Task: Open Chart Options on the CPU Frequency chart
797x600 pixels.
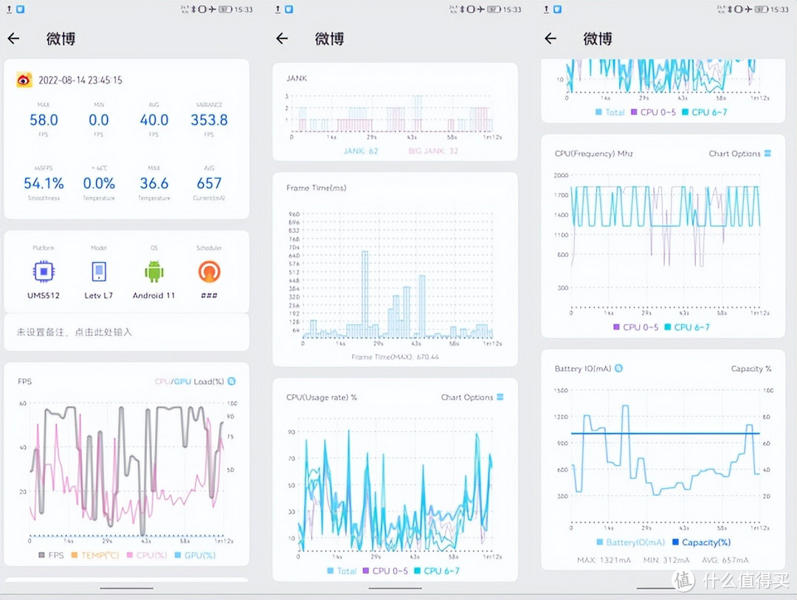Action: [739, 154]
